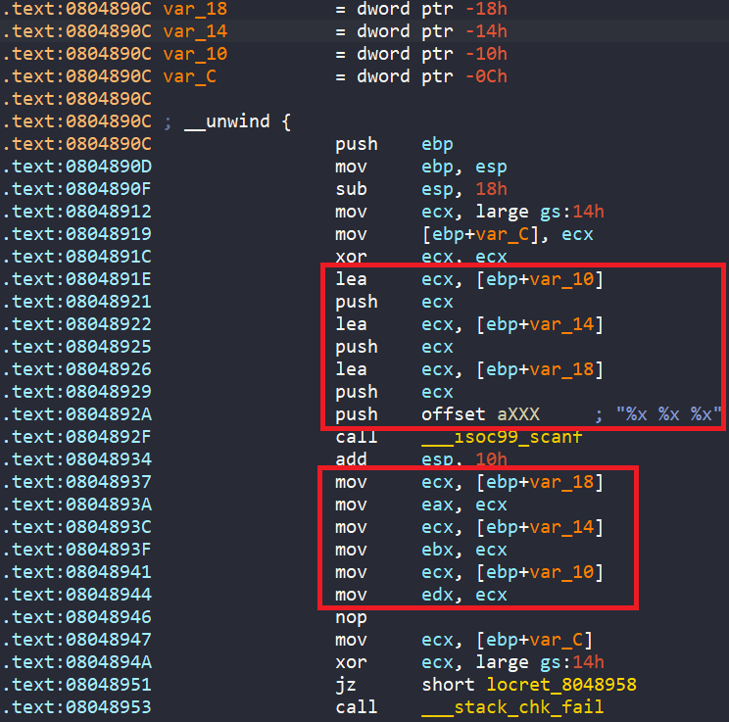Select add esp, 10h instruction

(420, 459)
